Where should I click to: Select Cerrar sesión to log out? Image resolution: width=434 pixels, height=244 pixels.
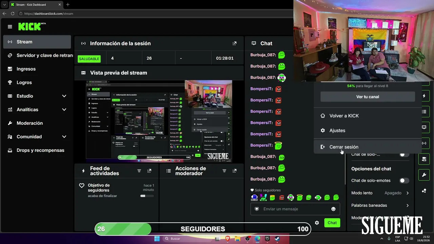pyautogui.click(x=368, y=147)
